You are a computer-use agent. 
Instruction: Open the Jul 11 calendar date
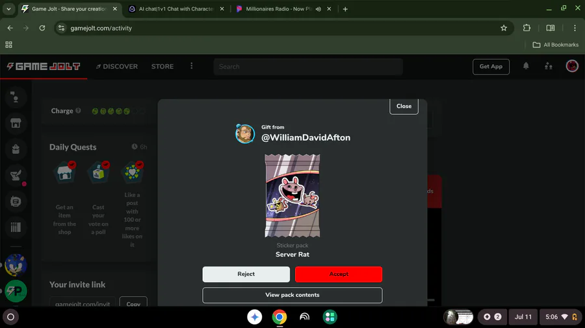click(x=523, y=317)
